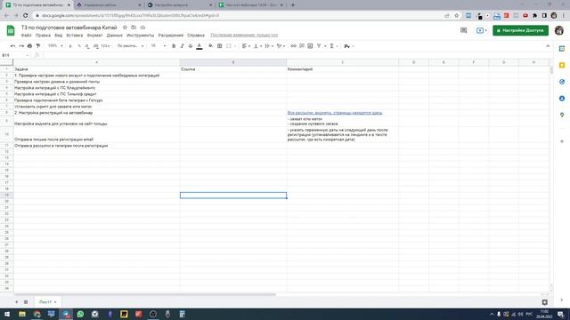The height and width of the screenshot is (320, 570).
Task: Click the Undo arrow in toolbar
Action: (x=12, y=46)
